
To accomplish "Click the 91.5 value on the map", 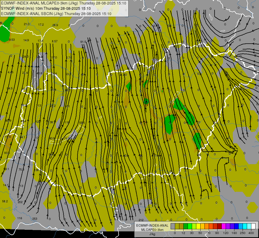I will pyautogui.click(x=83, y=42).
